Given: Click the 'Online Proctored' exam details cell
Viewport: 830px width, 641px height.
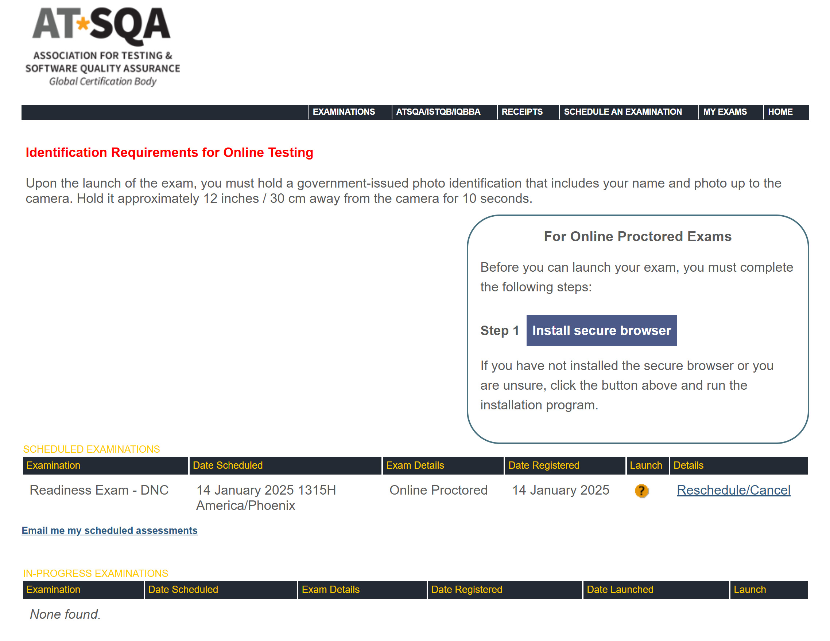Looking at the screenshot, I should coord(438,490).
